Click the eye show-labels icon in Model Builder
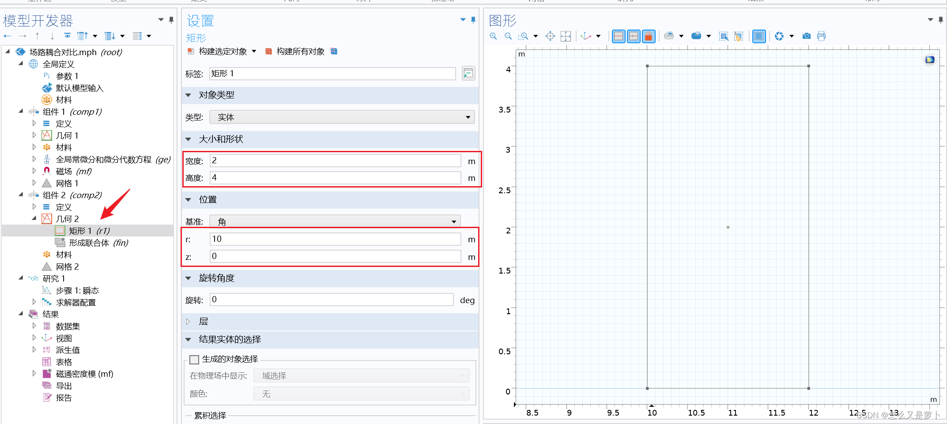947x424 pixels. pos(67,35)
